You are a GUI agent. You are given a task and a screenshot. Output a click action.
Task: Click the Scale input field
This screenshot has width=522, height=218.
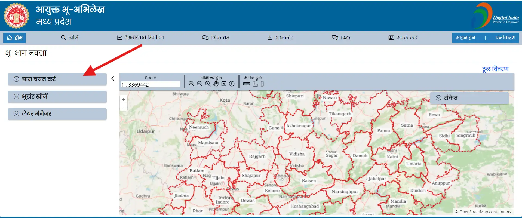(151, 85)
